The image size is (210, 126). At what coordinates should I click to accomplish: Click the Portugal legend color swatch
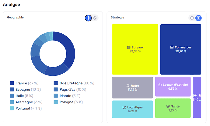(x=12, y=108)
